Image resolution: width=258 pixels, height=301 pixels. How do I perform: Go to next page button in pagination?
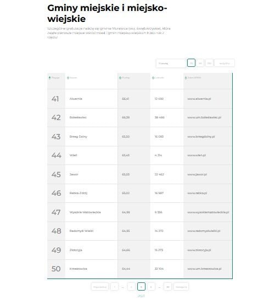tap(181, 287)
